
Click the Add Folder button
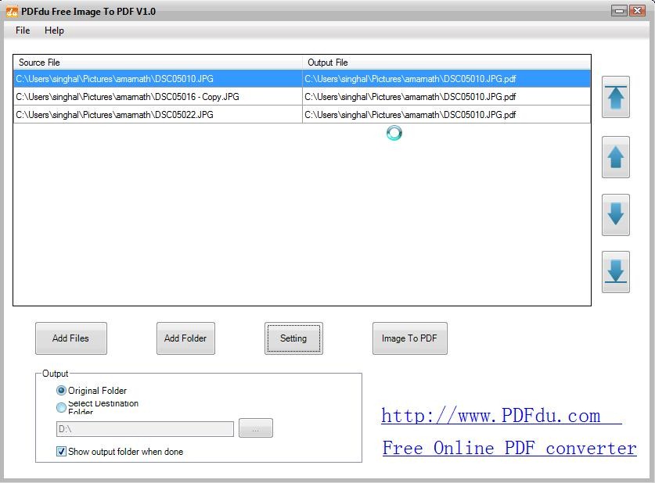coord(185,338)
